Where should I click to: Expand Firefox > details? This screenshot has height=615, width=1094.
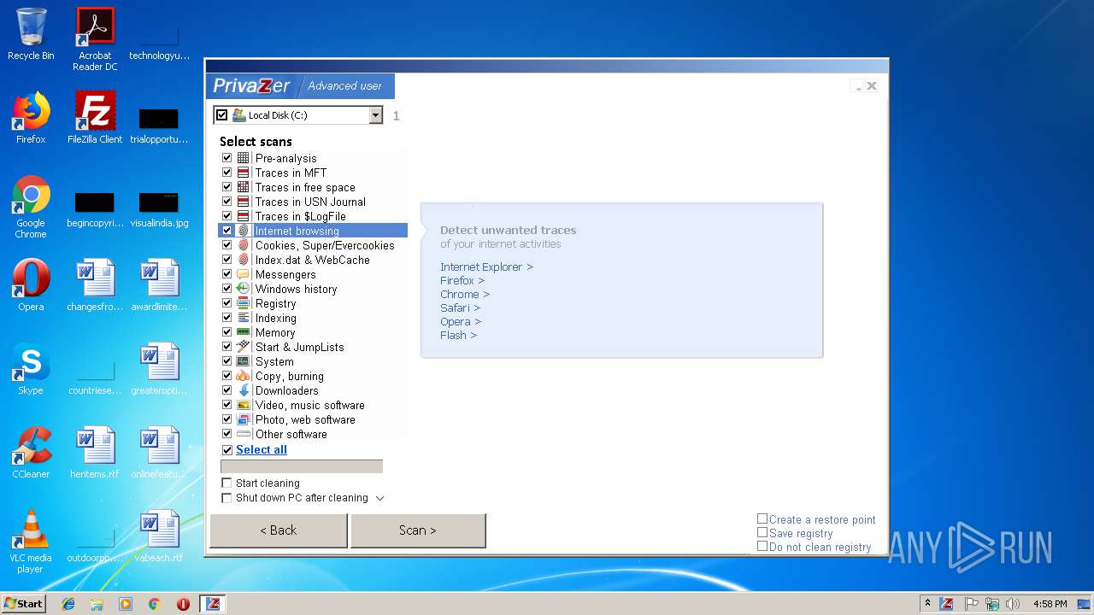(x=462, y=280)
